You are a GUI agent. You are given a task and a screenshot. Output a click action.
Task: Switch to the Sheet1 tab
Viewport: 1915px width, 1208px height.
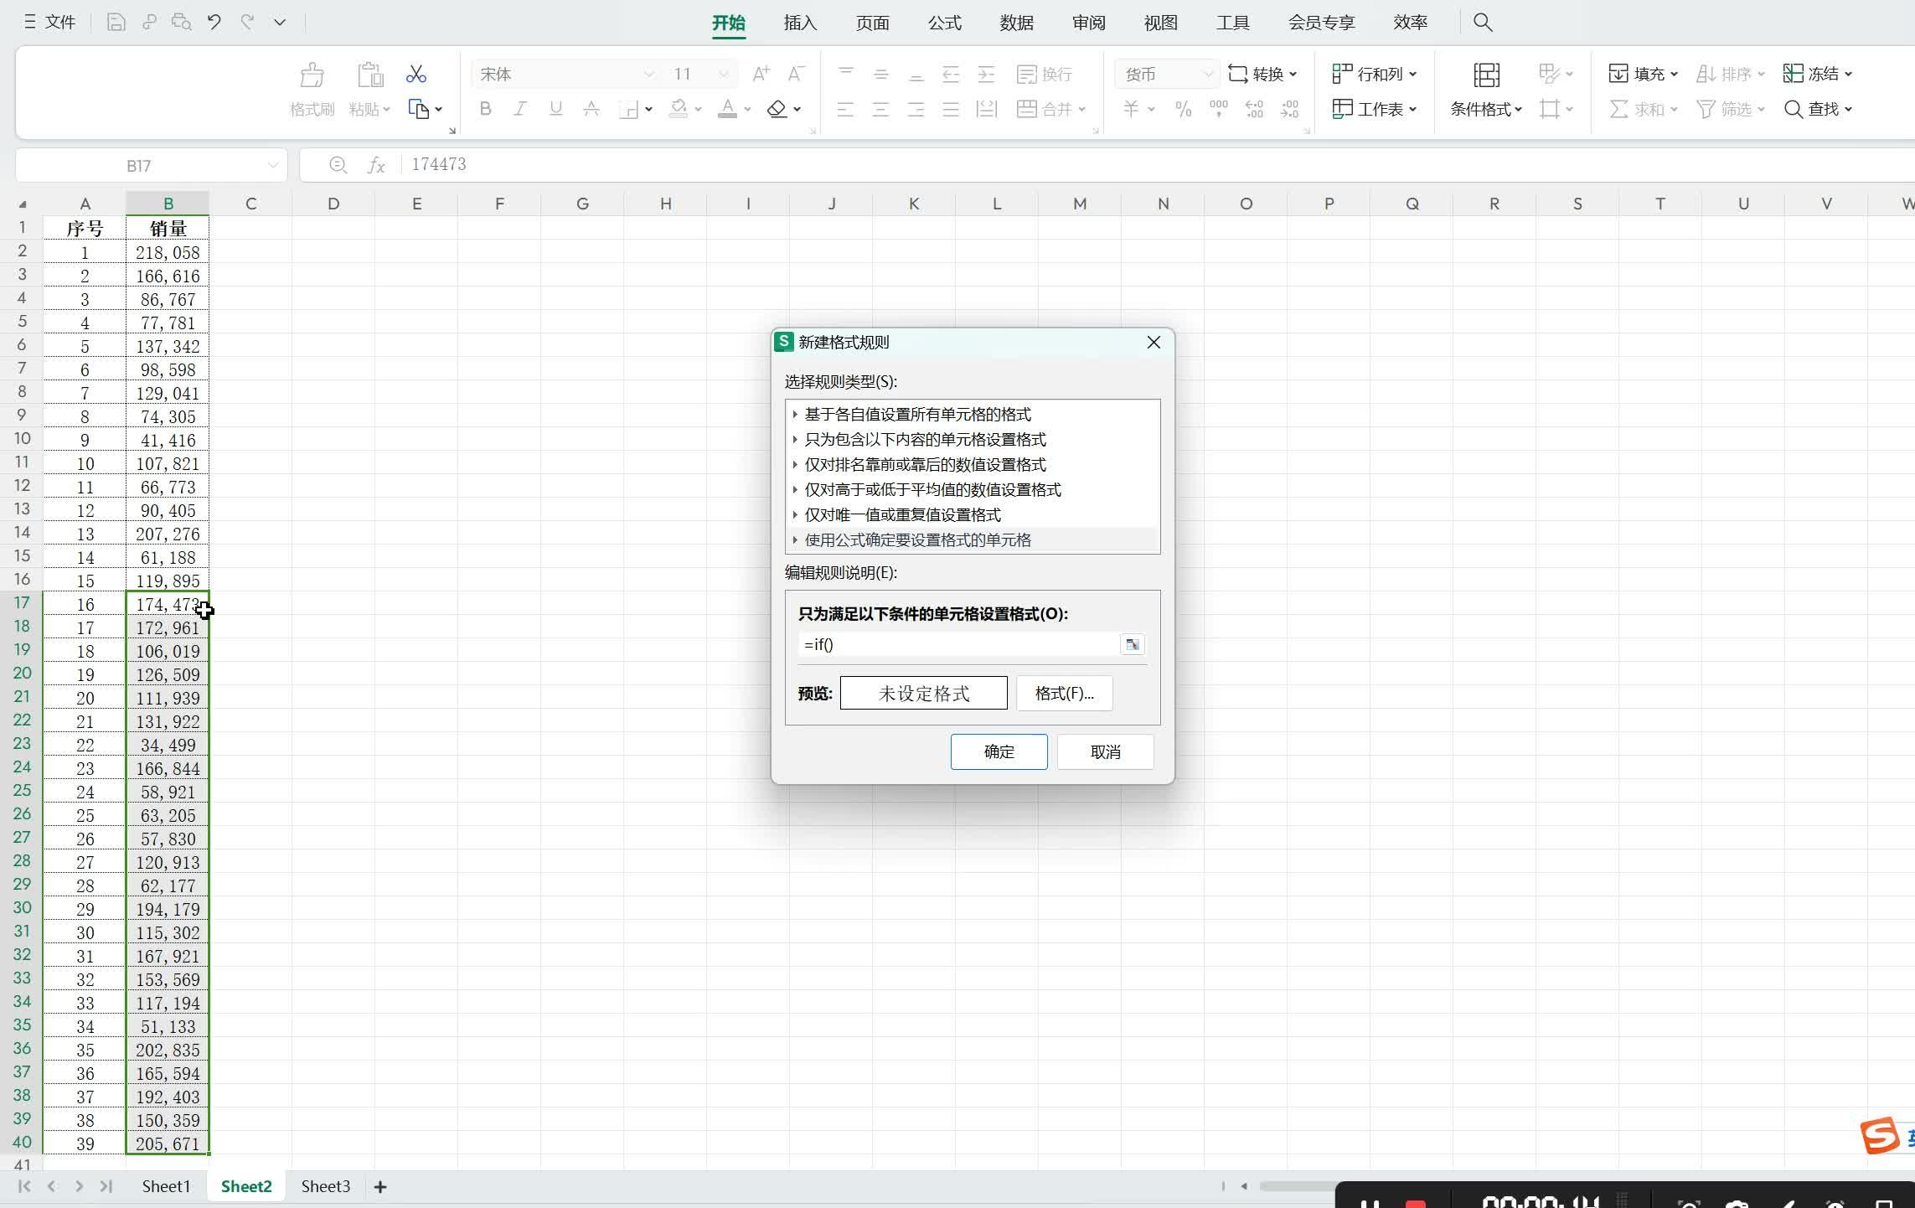(x=166, y=1186)
